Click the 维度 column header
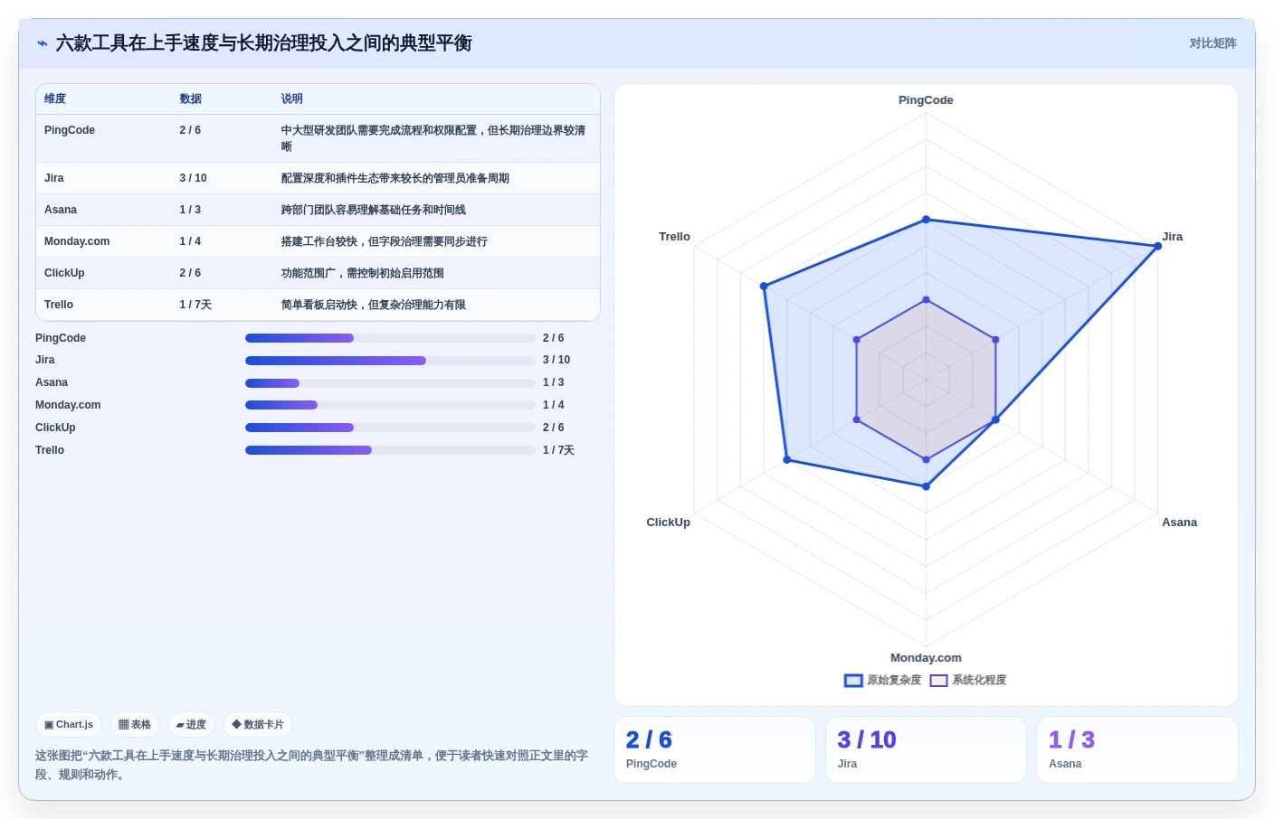The width and height of the screenshot is (1274, 819). point(55,99)
